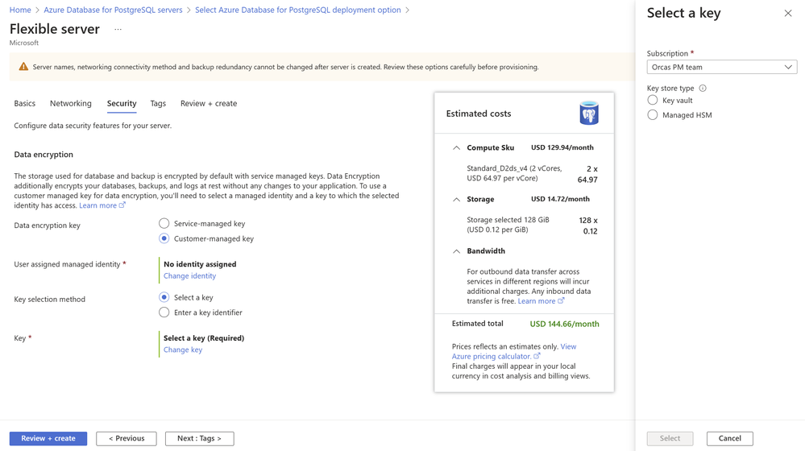Choose Enter a key identifier option
Image resolution: width=805 pixels, height=451 pixels.
click(x=164, y=312)
